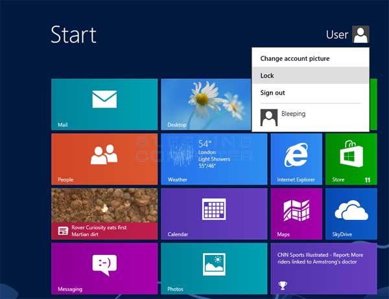The image size is (389, 299).
Task: Click the 'Internet Explorer' tile label
Action: [x=296, y=180]
